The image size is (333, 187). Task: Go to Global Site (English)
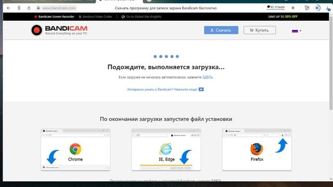click(142, 17)
